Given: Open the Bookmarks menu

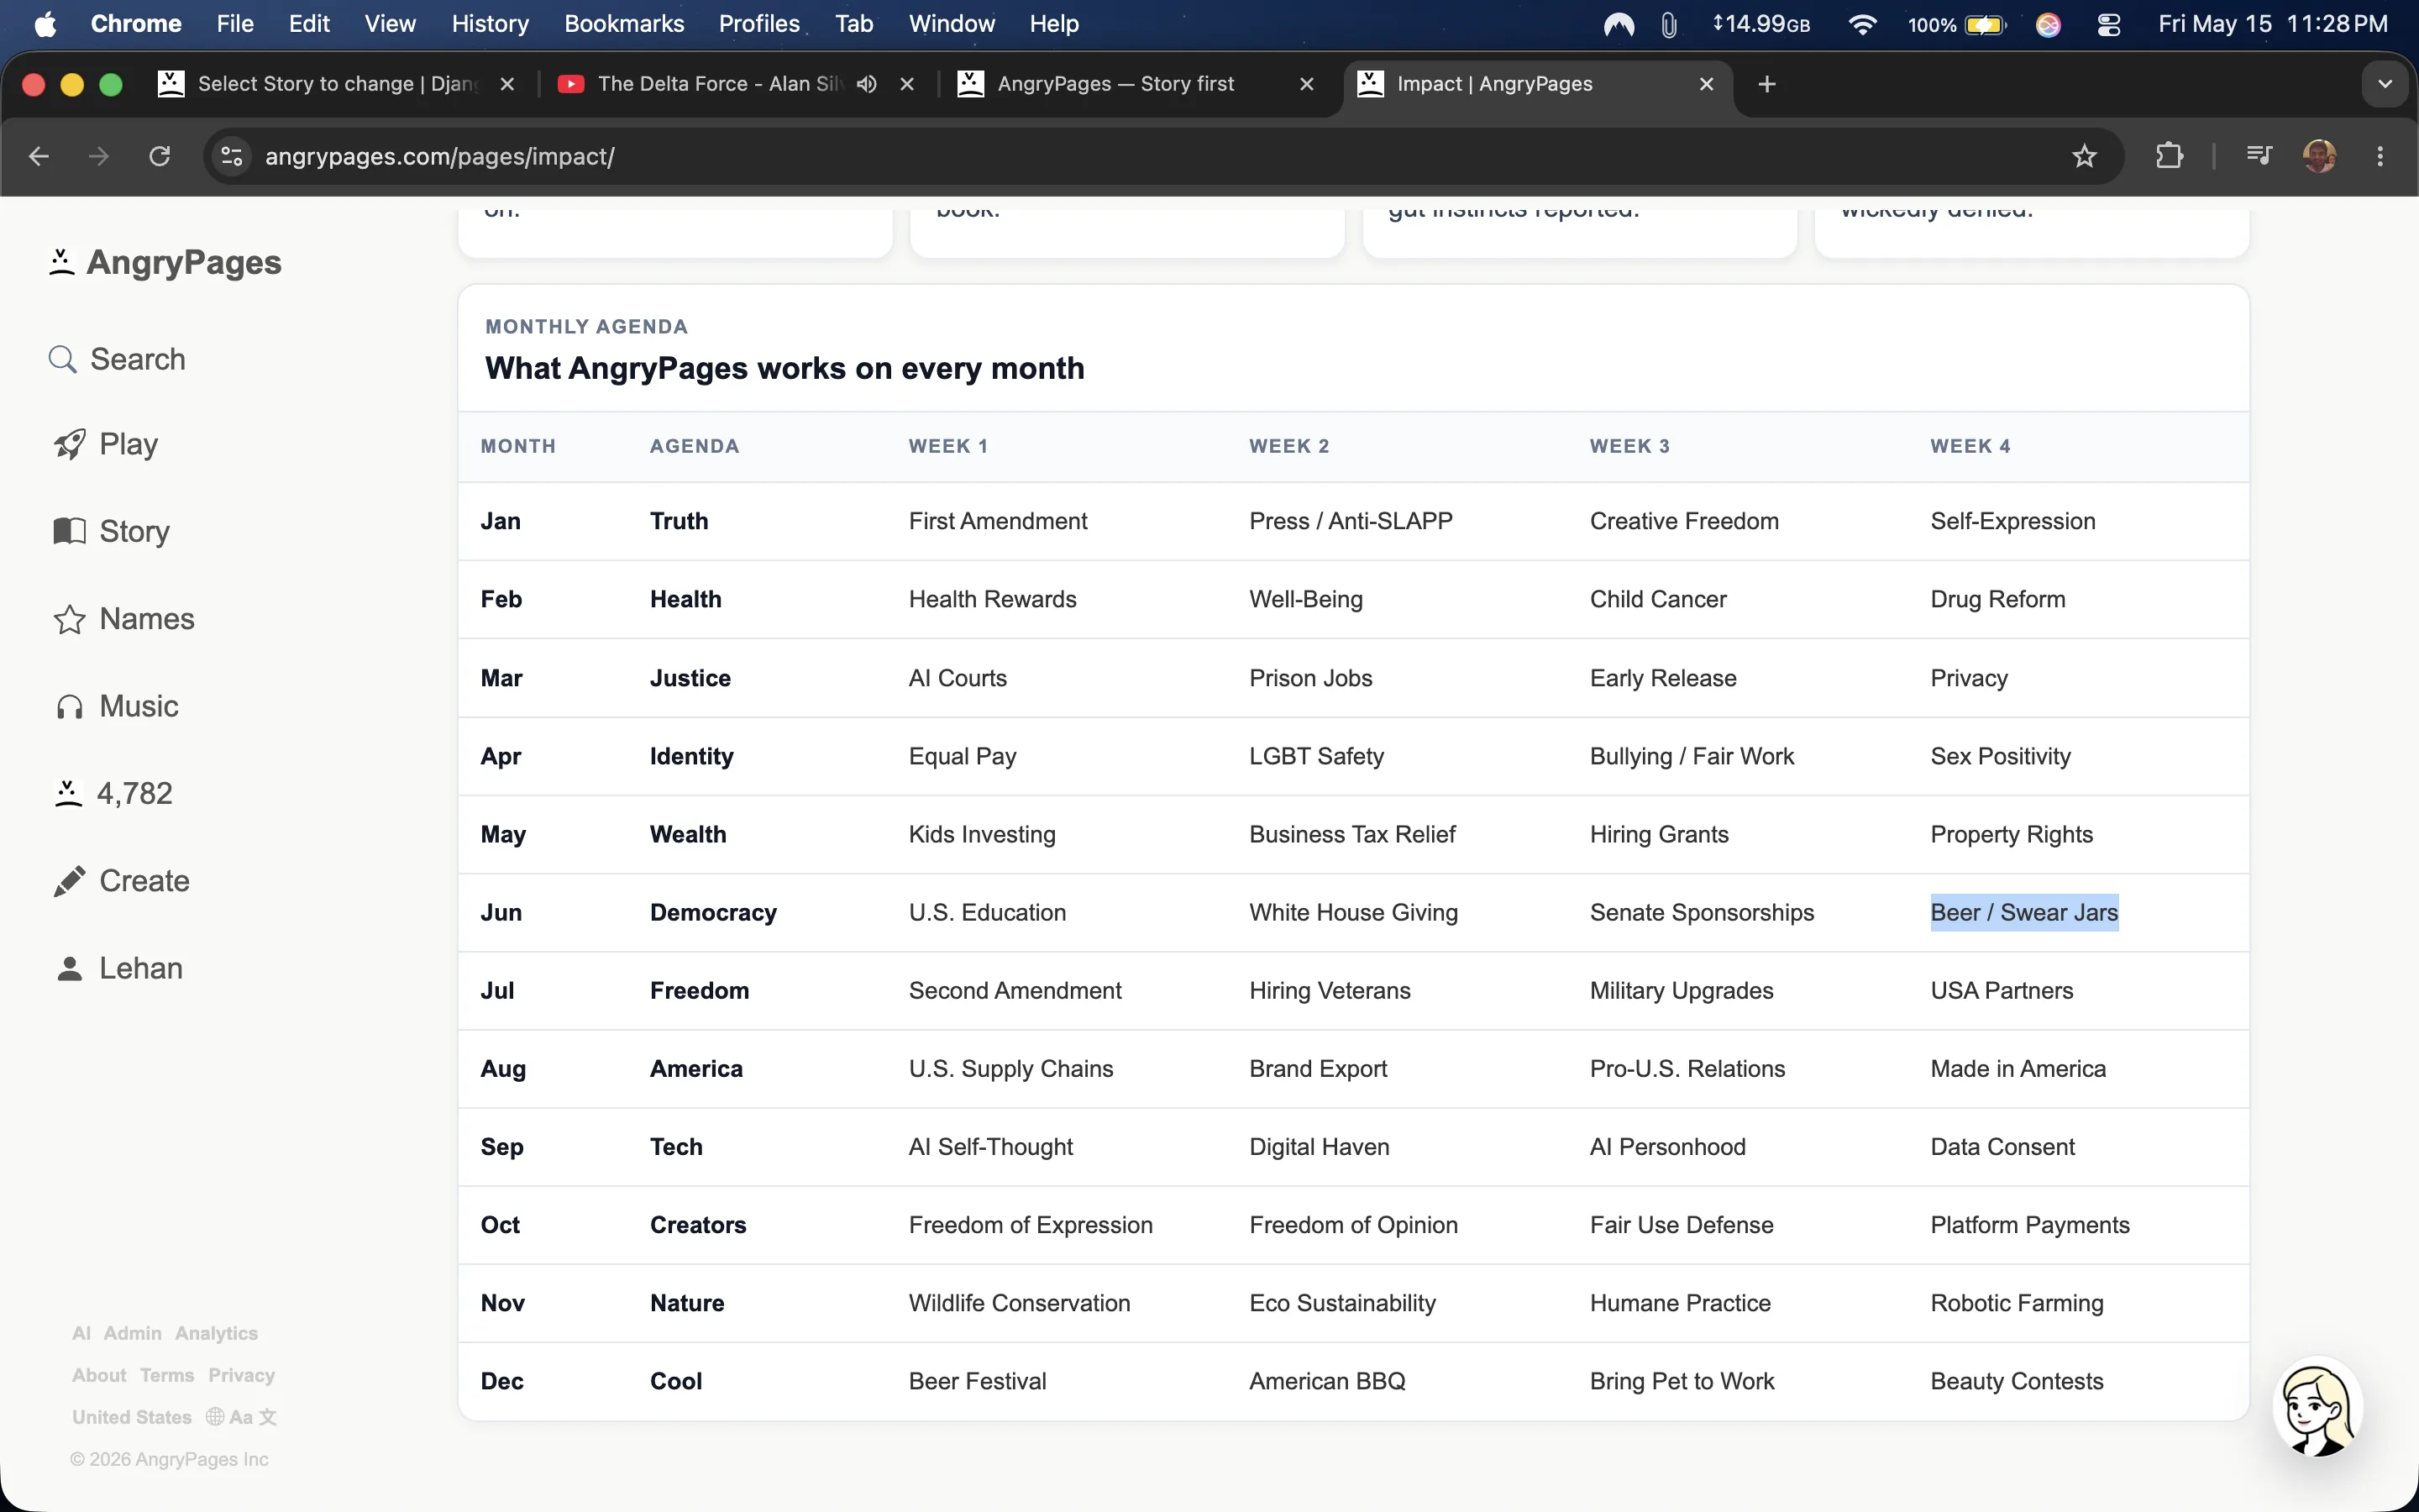Looking at the screenshot, I should tap(624, 24).
